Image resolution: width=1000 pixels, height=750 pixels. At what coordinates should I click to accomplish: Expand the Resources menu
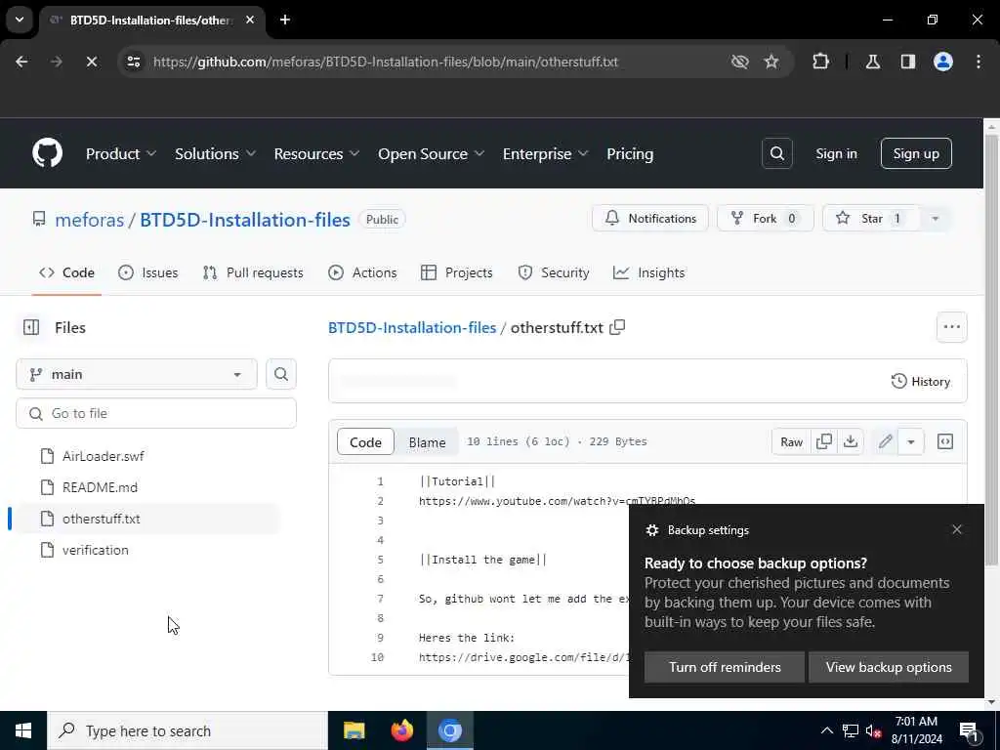[x=316, y=153]
